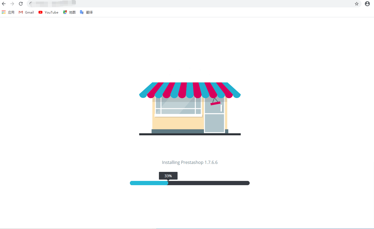Open the Gmail bookmark

tap(26, 12)
